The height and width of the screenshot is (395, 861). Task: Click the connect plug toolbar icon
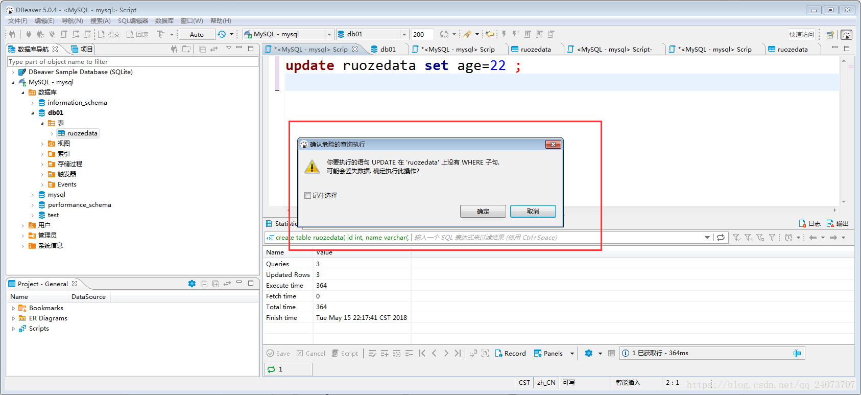[x=29, y=34]
